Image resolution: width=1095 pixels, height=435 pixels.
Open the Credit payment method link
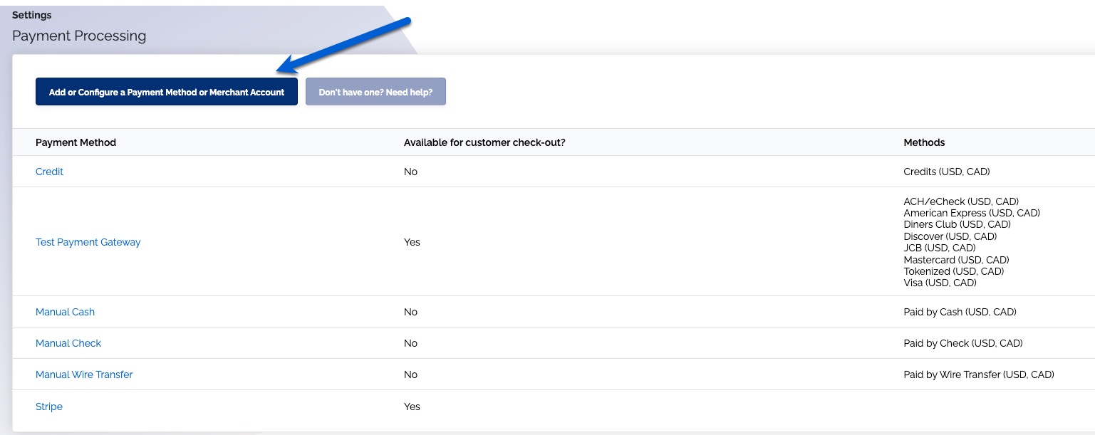50,172
